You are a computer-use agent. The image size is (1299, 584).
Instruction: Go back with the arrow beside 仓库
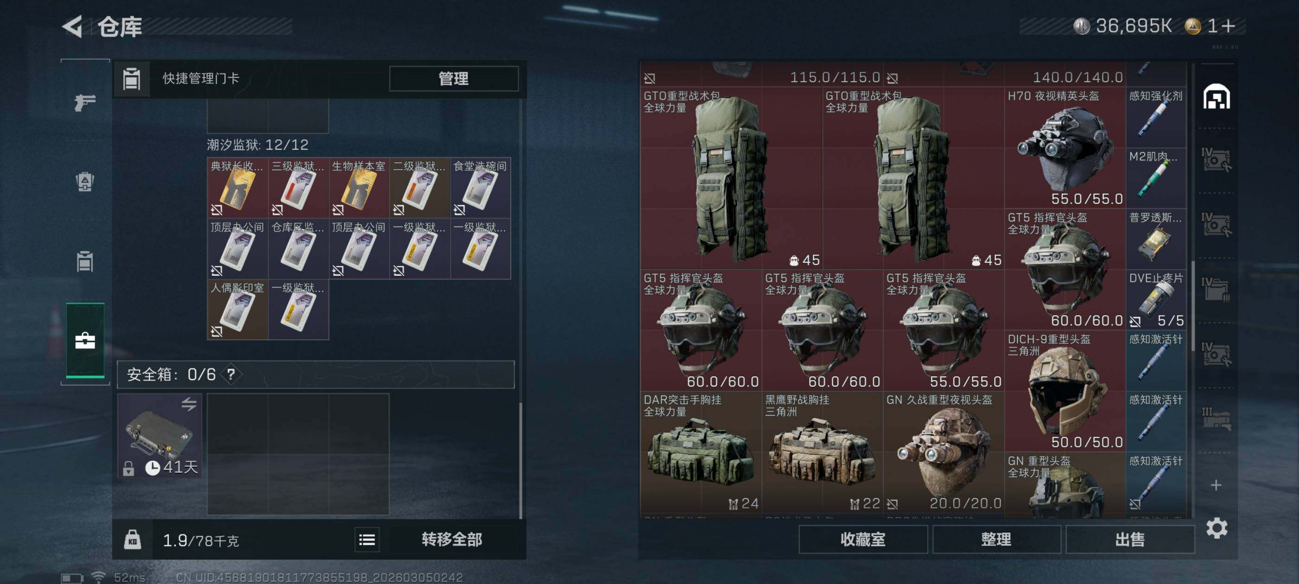pos(72,26)
